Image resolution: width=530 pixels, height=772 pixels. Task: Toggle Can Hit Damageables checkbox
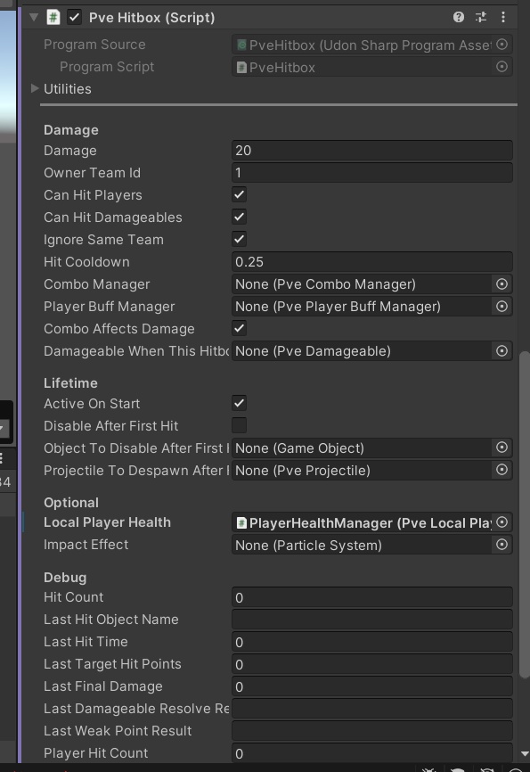pyautogui.click(x=239, y=217)
